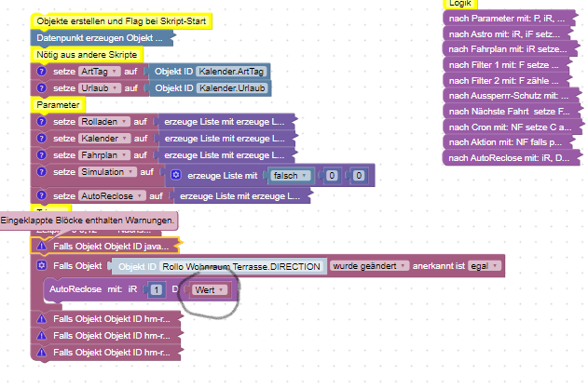Viewport: 588px width, 388px height.
Task: Click 'Eingeklappte Blöcke enthalten Warnungen.' tooltip
Action: [88, 221]
